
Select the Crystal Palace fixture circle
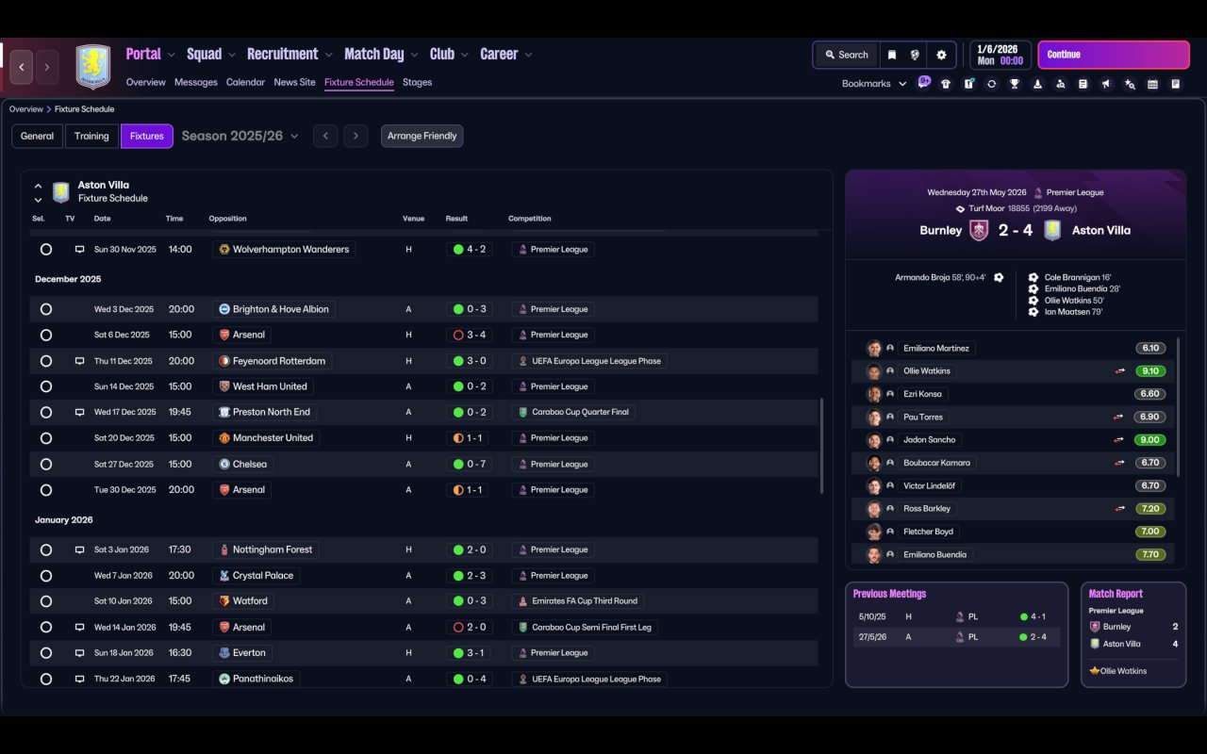pyautogui.click(x=46, y=576)
